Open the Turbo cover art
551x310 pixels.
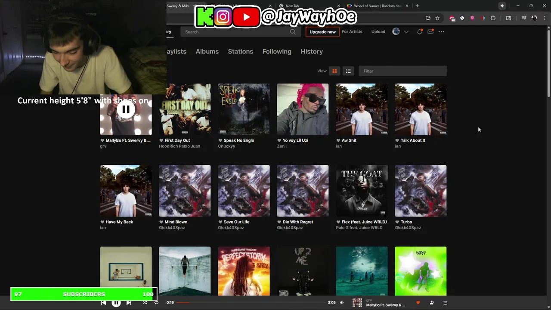[421, 191]
